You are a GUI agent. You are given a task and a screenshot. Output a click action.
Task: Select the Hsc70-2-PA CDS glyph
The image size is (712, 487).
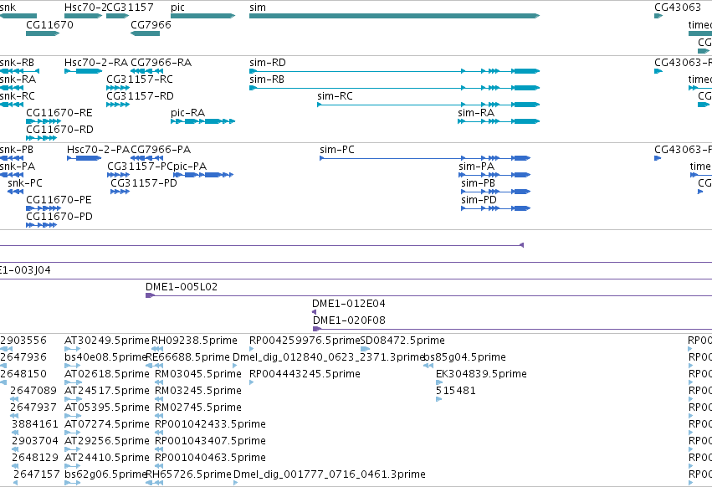click(x=84, y=158)
